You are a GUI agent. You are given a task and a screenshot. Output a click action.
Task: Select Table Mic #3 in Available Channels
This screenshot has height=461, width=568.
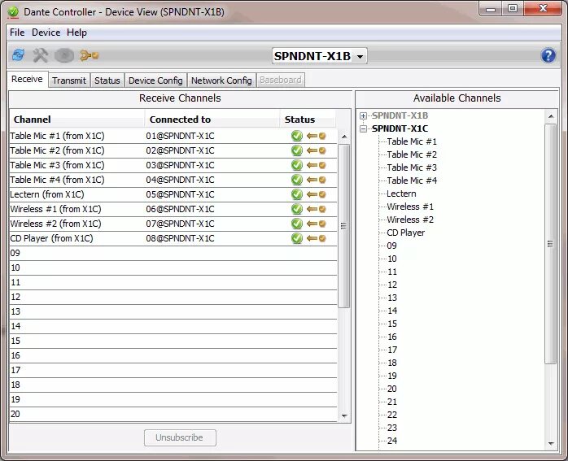pos(412,168)
